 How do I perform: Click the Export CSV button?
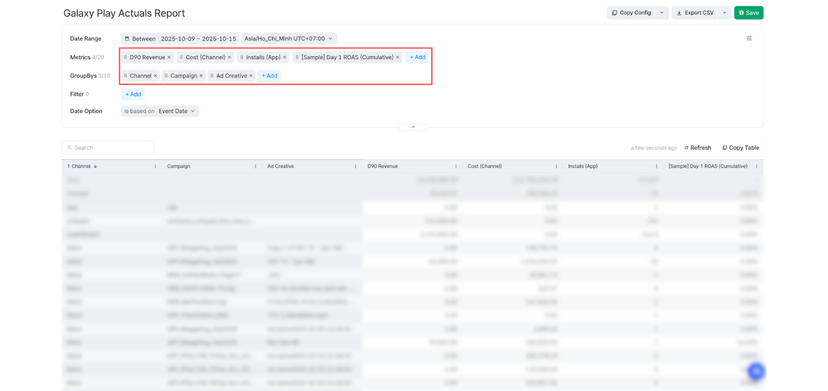(x=695, y=13)
